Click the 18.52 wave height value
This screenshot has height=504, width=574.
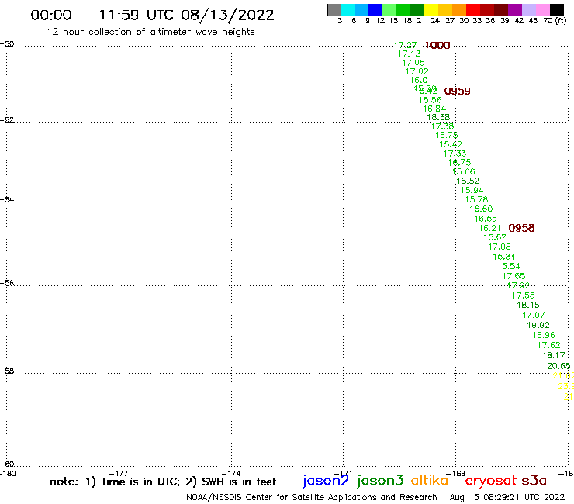pyautogui.click(x=468, y=181)
